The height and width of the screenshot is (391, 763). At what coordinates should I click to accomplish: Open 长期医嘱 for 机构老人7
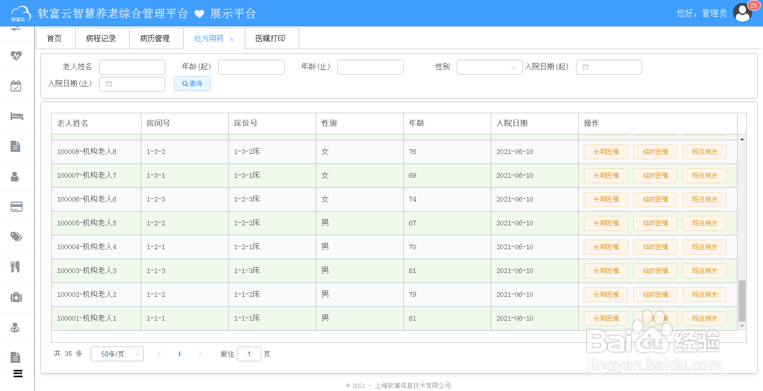pyautogui.click(x=606, y=176)
